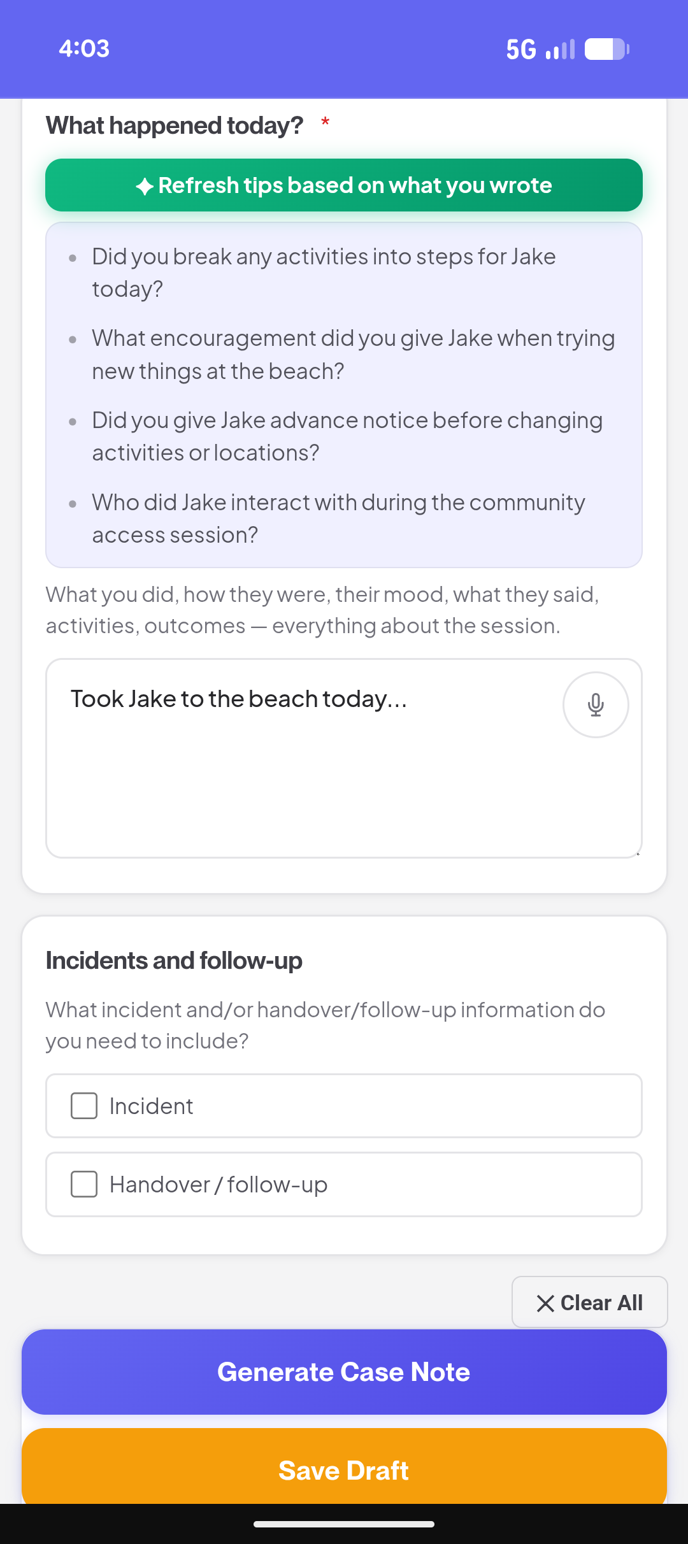688x1544 pixels.
Task: Focus the 'Took Jake to the beach' text area
Action: pyautogui.click(x=306, y=764)
